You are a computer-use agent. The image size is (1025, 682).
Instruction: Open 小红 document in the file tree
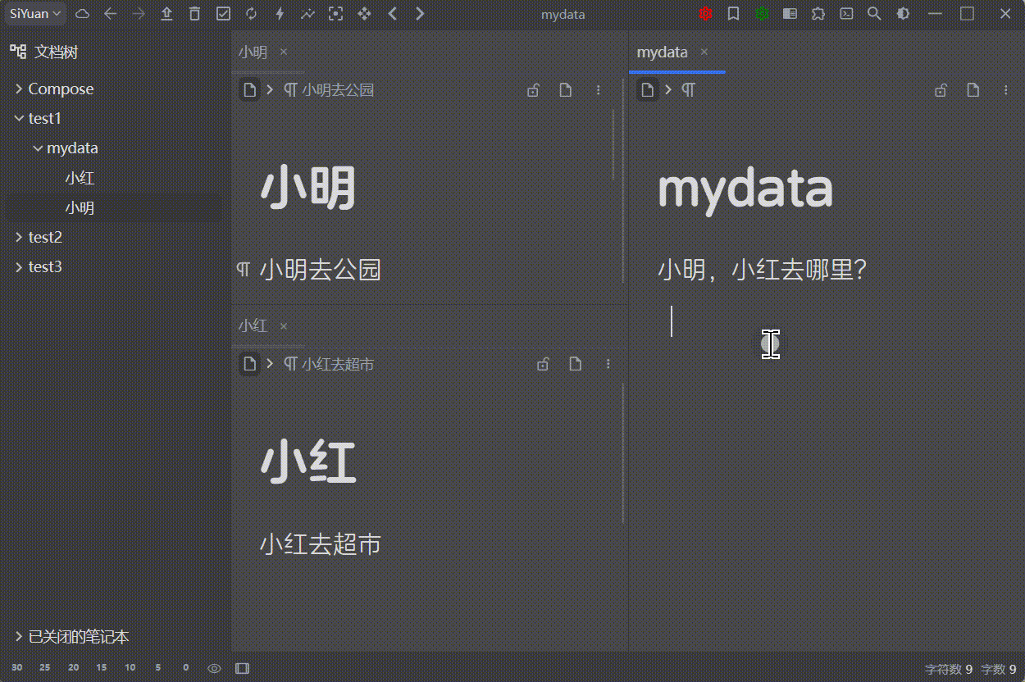[80, 178]
